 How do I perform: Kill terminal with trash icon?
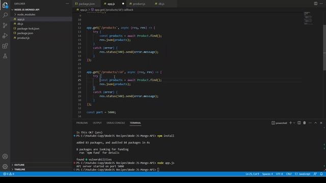click(305, 123)
